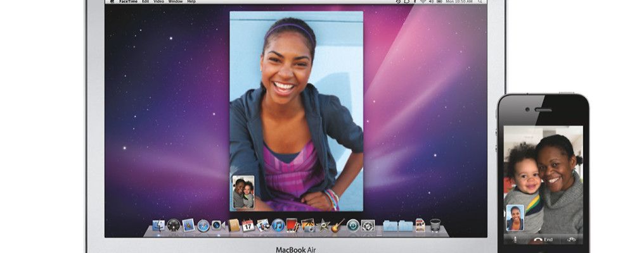Click the Wi-Fi status icon
This screenshot has width=630, height=253.
tap(423, 2)
